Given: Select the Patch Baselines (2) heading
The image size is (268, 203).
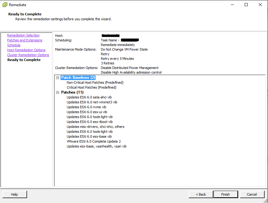Looking at the screenshot, I should pyautogui.click(x=78, y=78).
